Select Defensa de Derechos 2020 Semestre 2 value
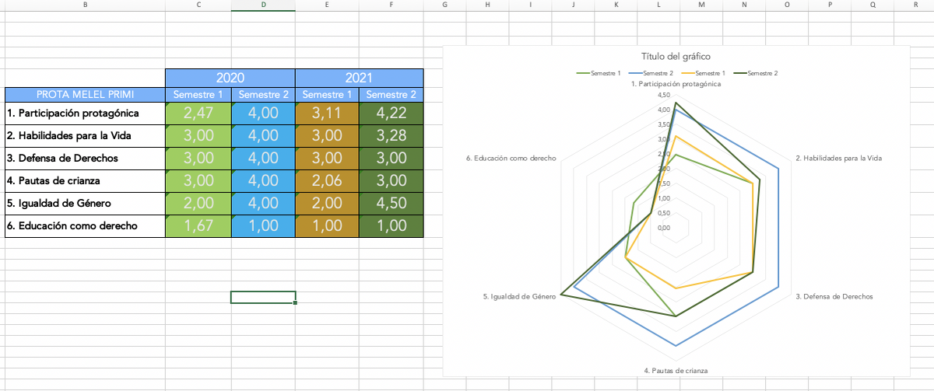Screen dimensions: 934x391 click(263, 159)
